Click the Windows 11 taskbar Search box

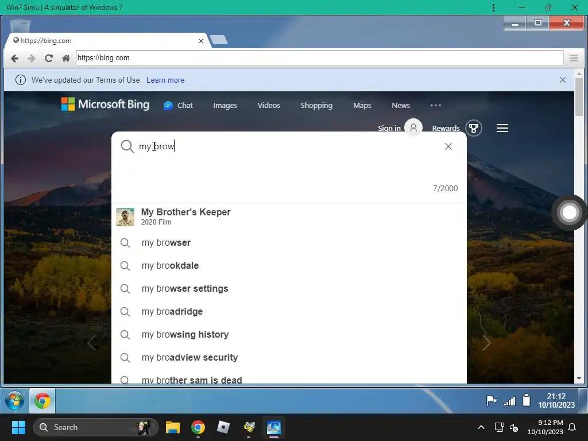pos(96,427)
